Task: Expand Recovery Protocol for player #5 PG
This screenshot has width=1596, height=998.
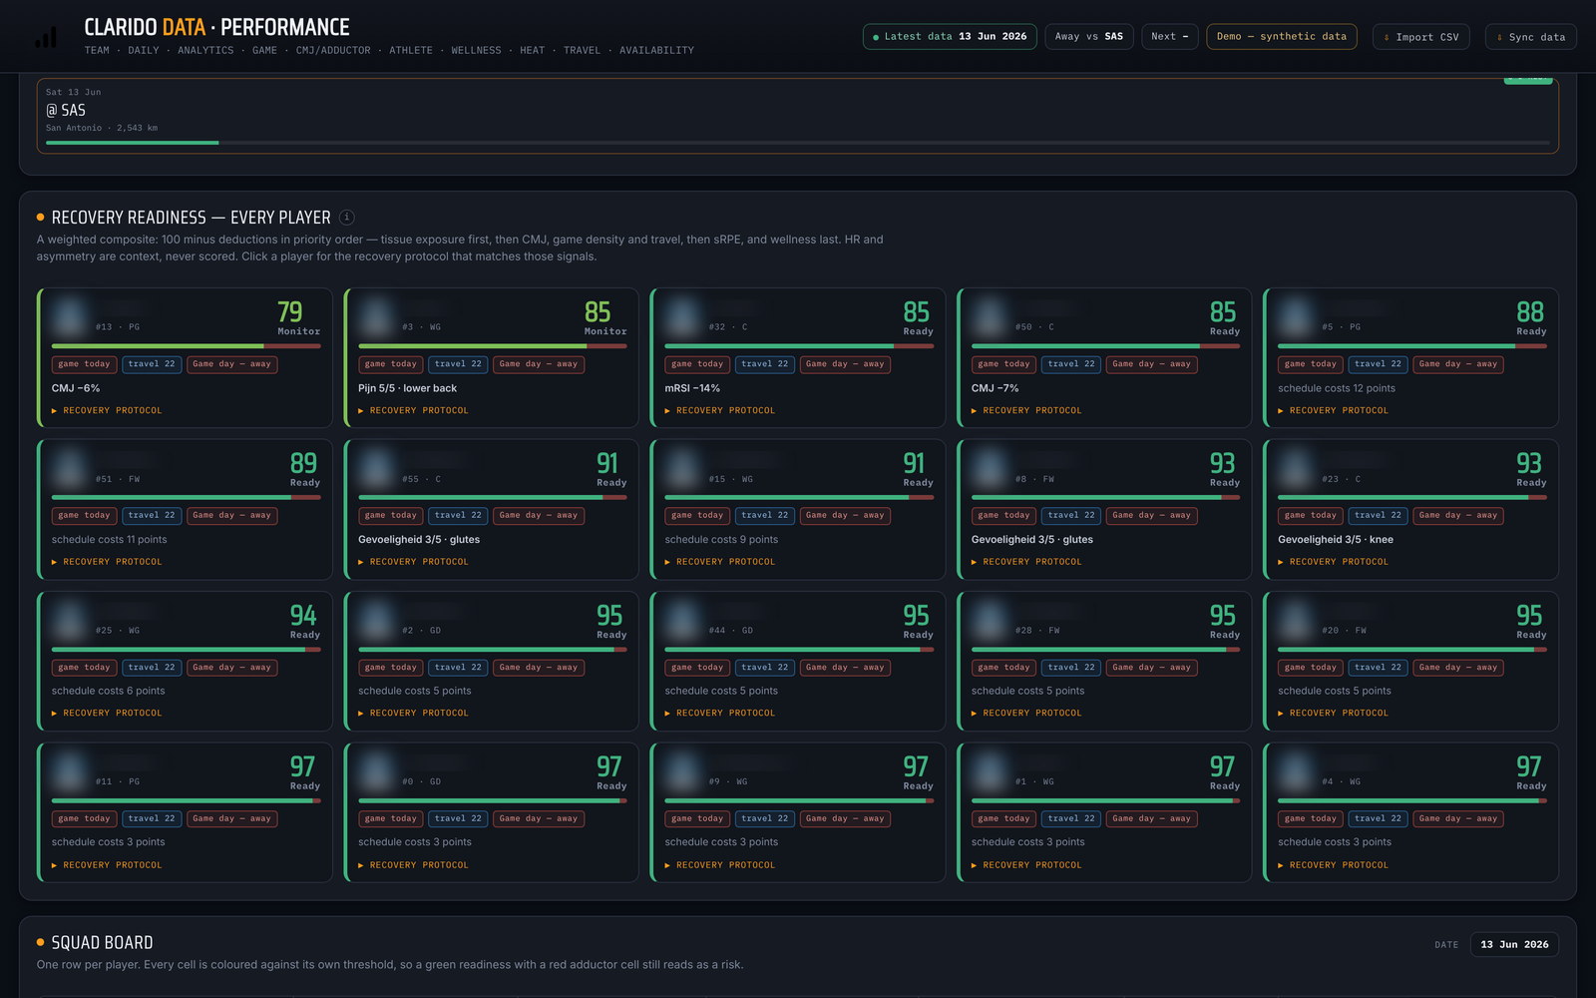Action: pos(1333,410)
